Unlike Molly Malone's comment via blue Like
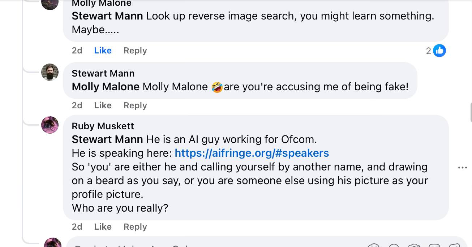The height and width of the screenshot is (247, 472). tap(103, 51)
